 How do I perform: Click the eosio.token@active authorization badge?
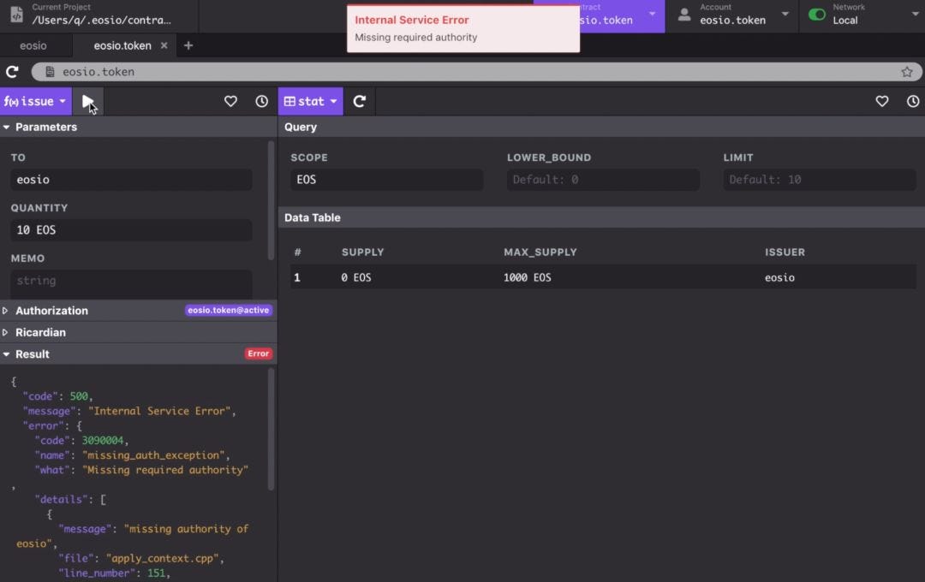(x=229, y=310)
